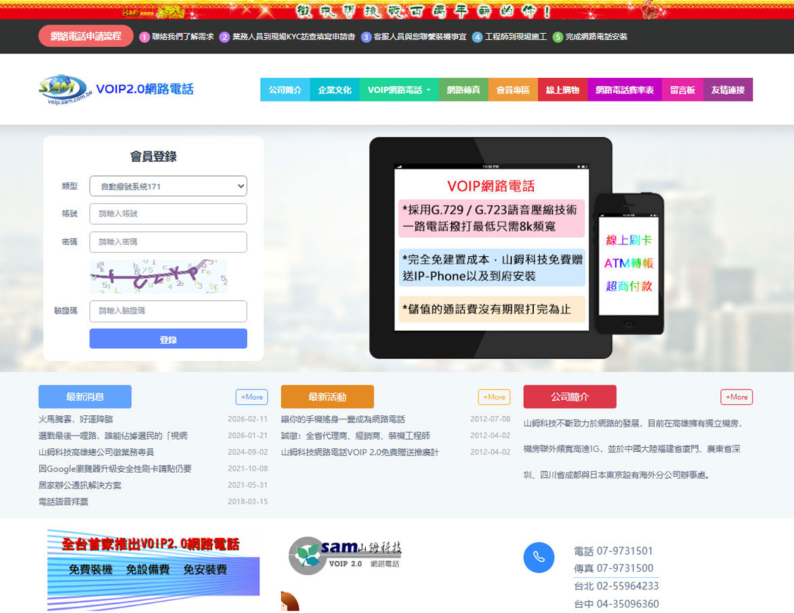Click the 網路電話申請流程 red pill button
Screen dimensions: 794x613
pos(86,37)
